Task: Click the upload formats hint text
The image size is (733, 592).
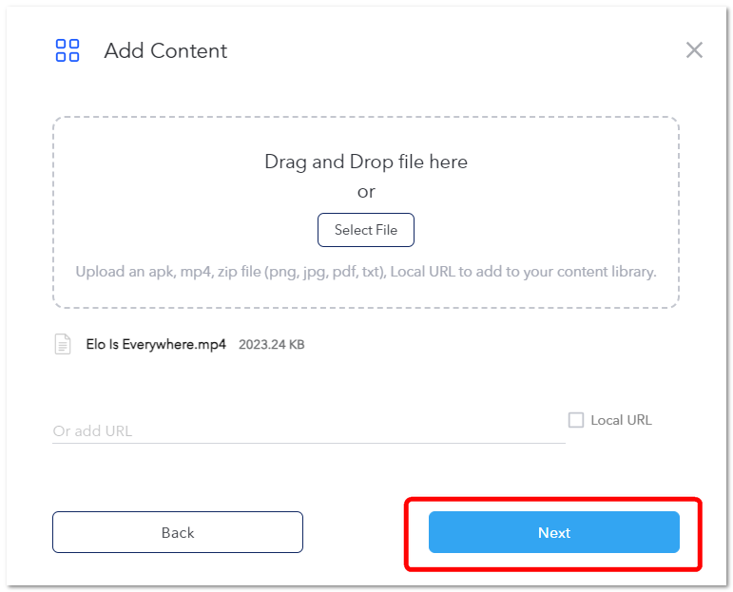Action: coord(366,272)
